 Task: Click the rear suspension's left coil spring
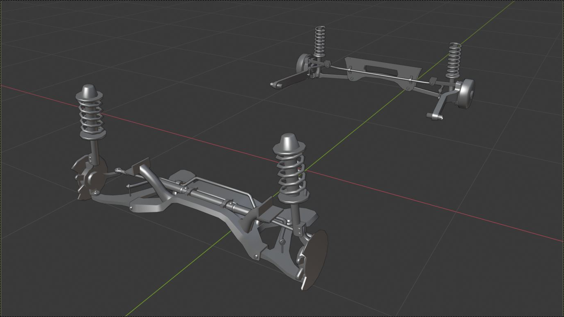320,41
